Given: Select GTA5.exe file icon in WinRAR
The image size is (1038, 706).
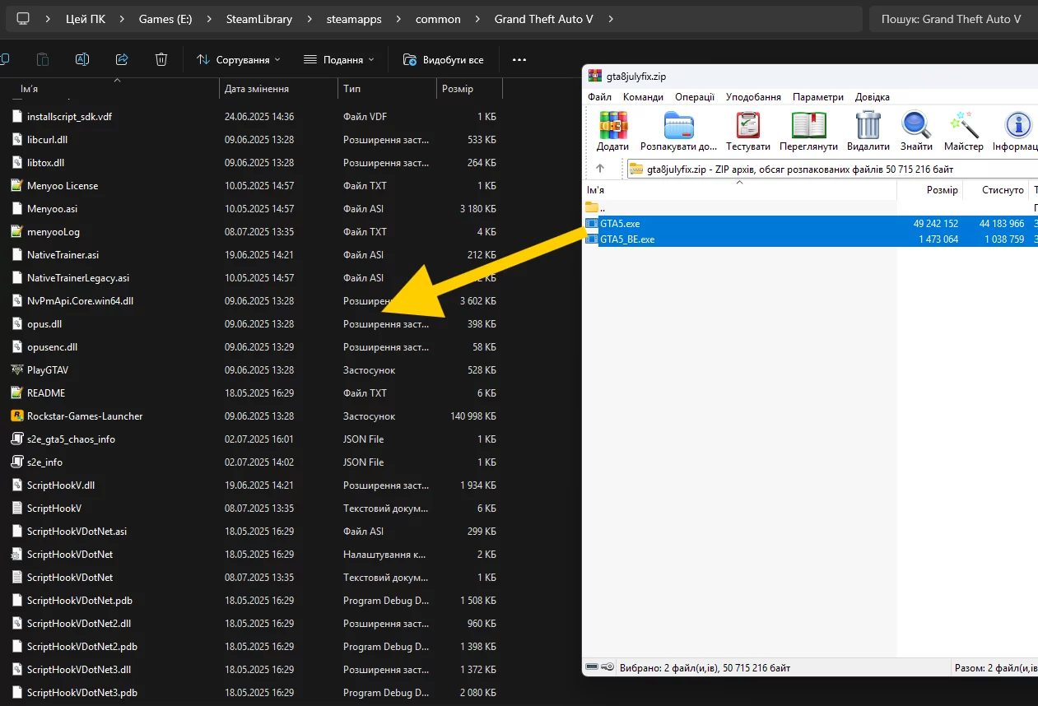Looking at the screenshot, I should [592, 224].
